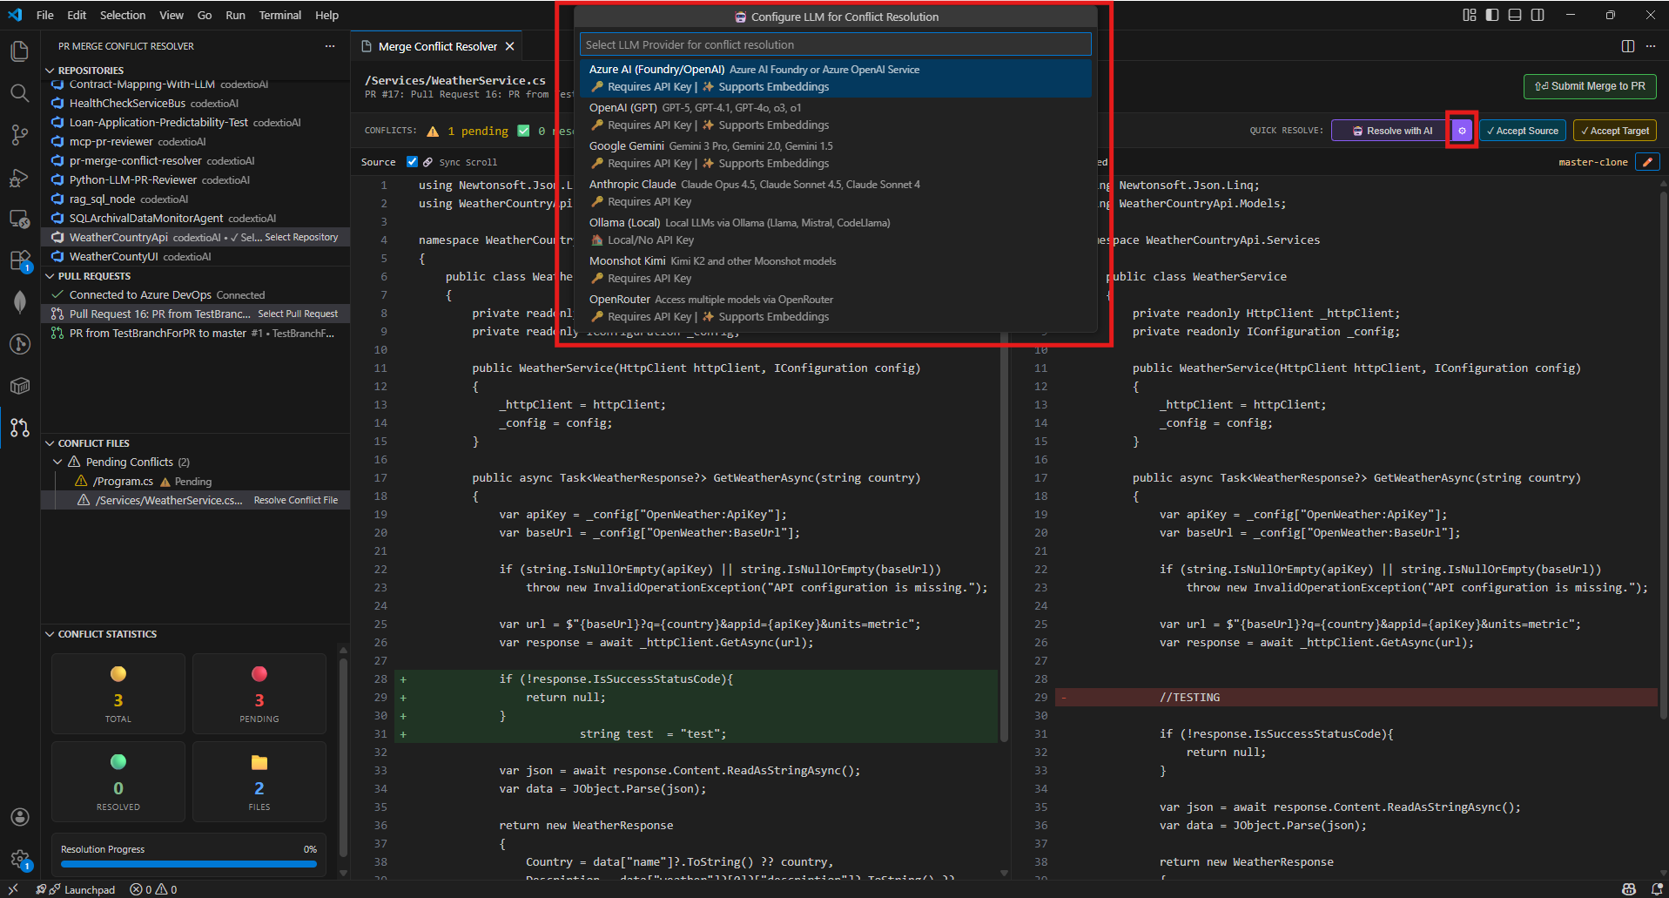Open WeatherCountyUI repository row
Screen dimensions: 1669x898
(196, 256)
